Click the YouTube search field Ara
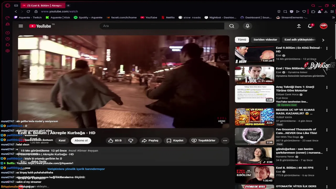The height and width of the screenshot is (189, 336). pos(162,26)
